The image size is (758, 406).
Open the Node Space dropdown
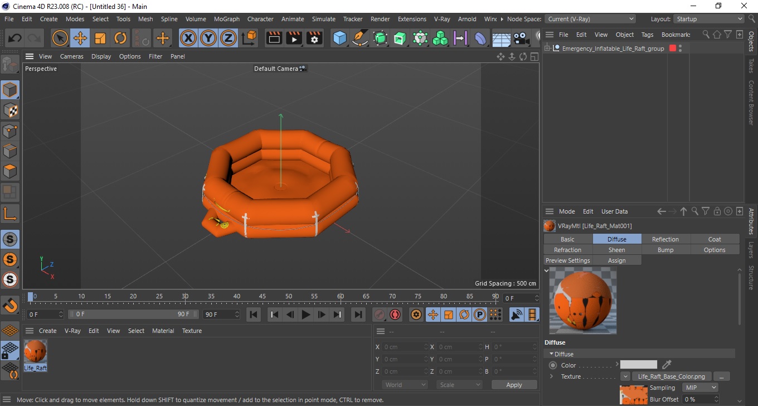pyautogui.click(x=590, y=19)
